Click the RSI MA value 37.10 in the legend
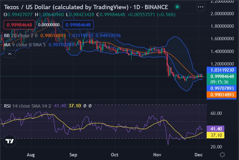The width and height of the screenshot is (239, 160). point(75,106)
